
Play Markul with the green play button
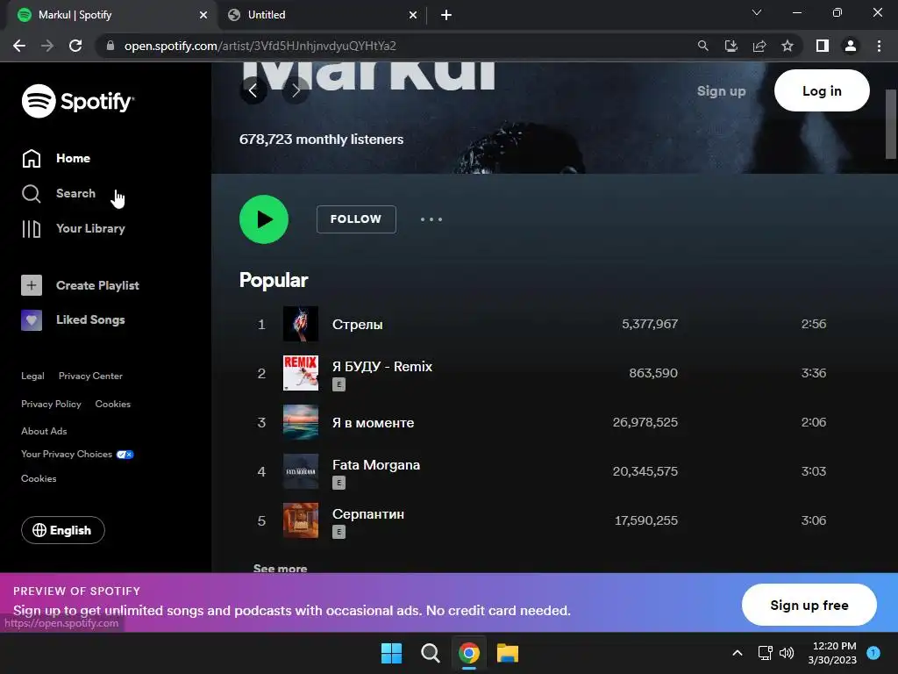click(263, 219)
